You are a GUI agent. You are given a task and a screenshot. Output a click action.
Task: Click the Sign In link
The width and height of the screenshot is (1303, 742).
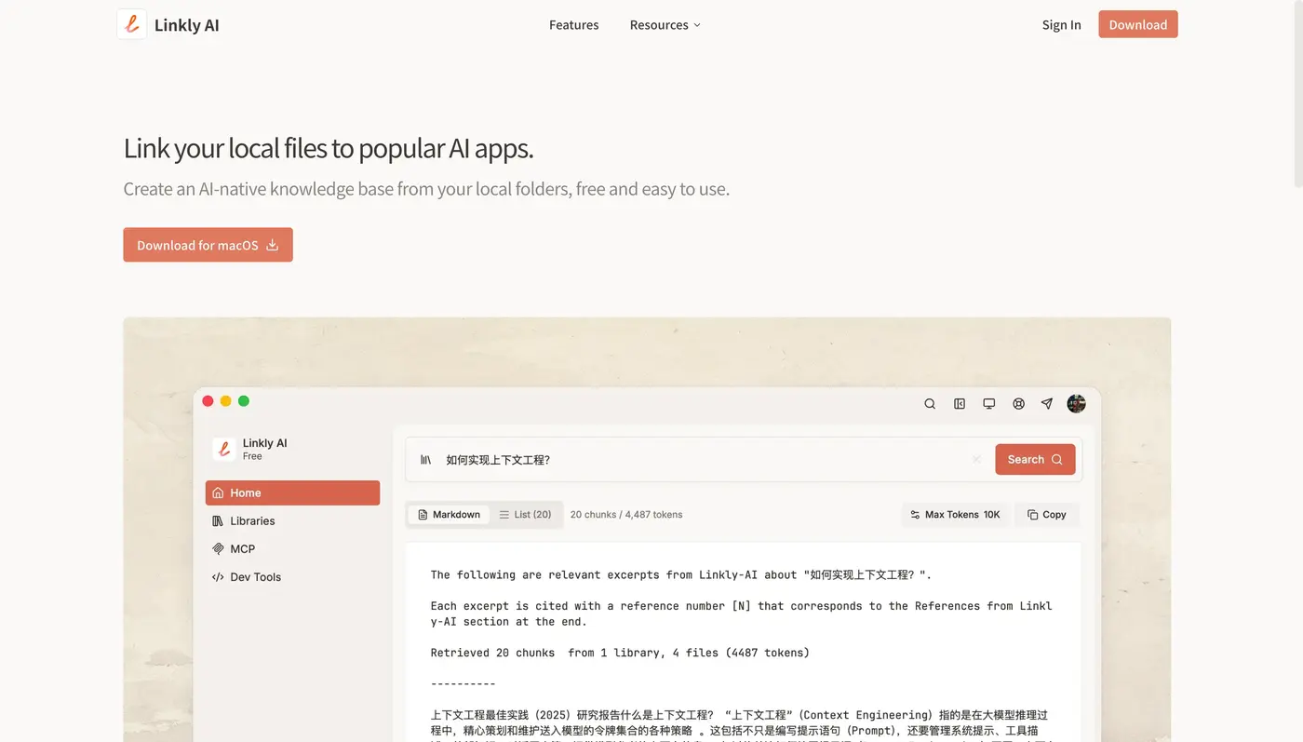click(x=1061, y=24)
